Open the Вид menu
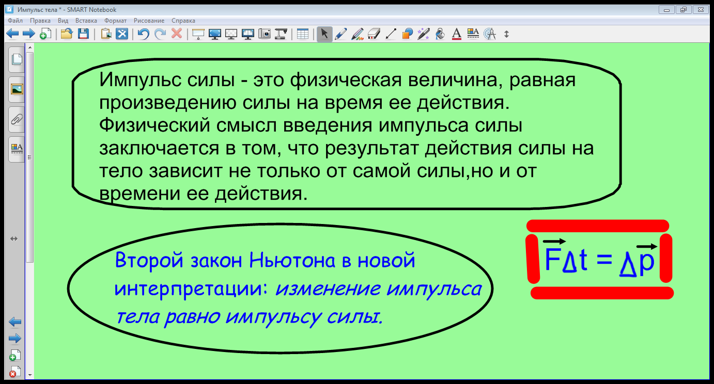Screen dimensions: 714x384 click(x=63, y=21)
